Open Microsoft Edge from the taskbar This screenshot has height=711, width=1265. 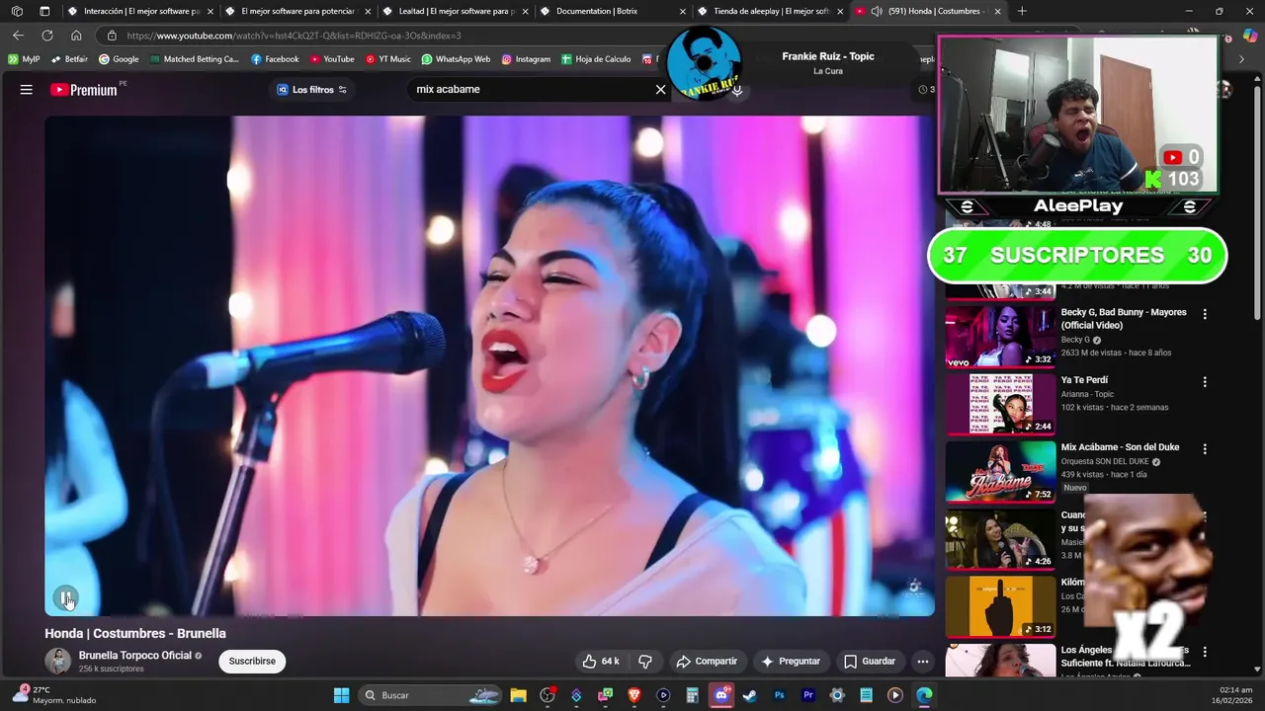[924, 695]
